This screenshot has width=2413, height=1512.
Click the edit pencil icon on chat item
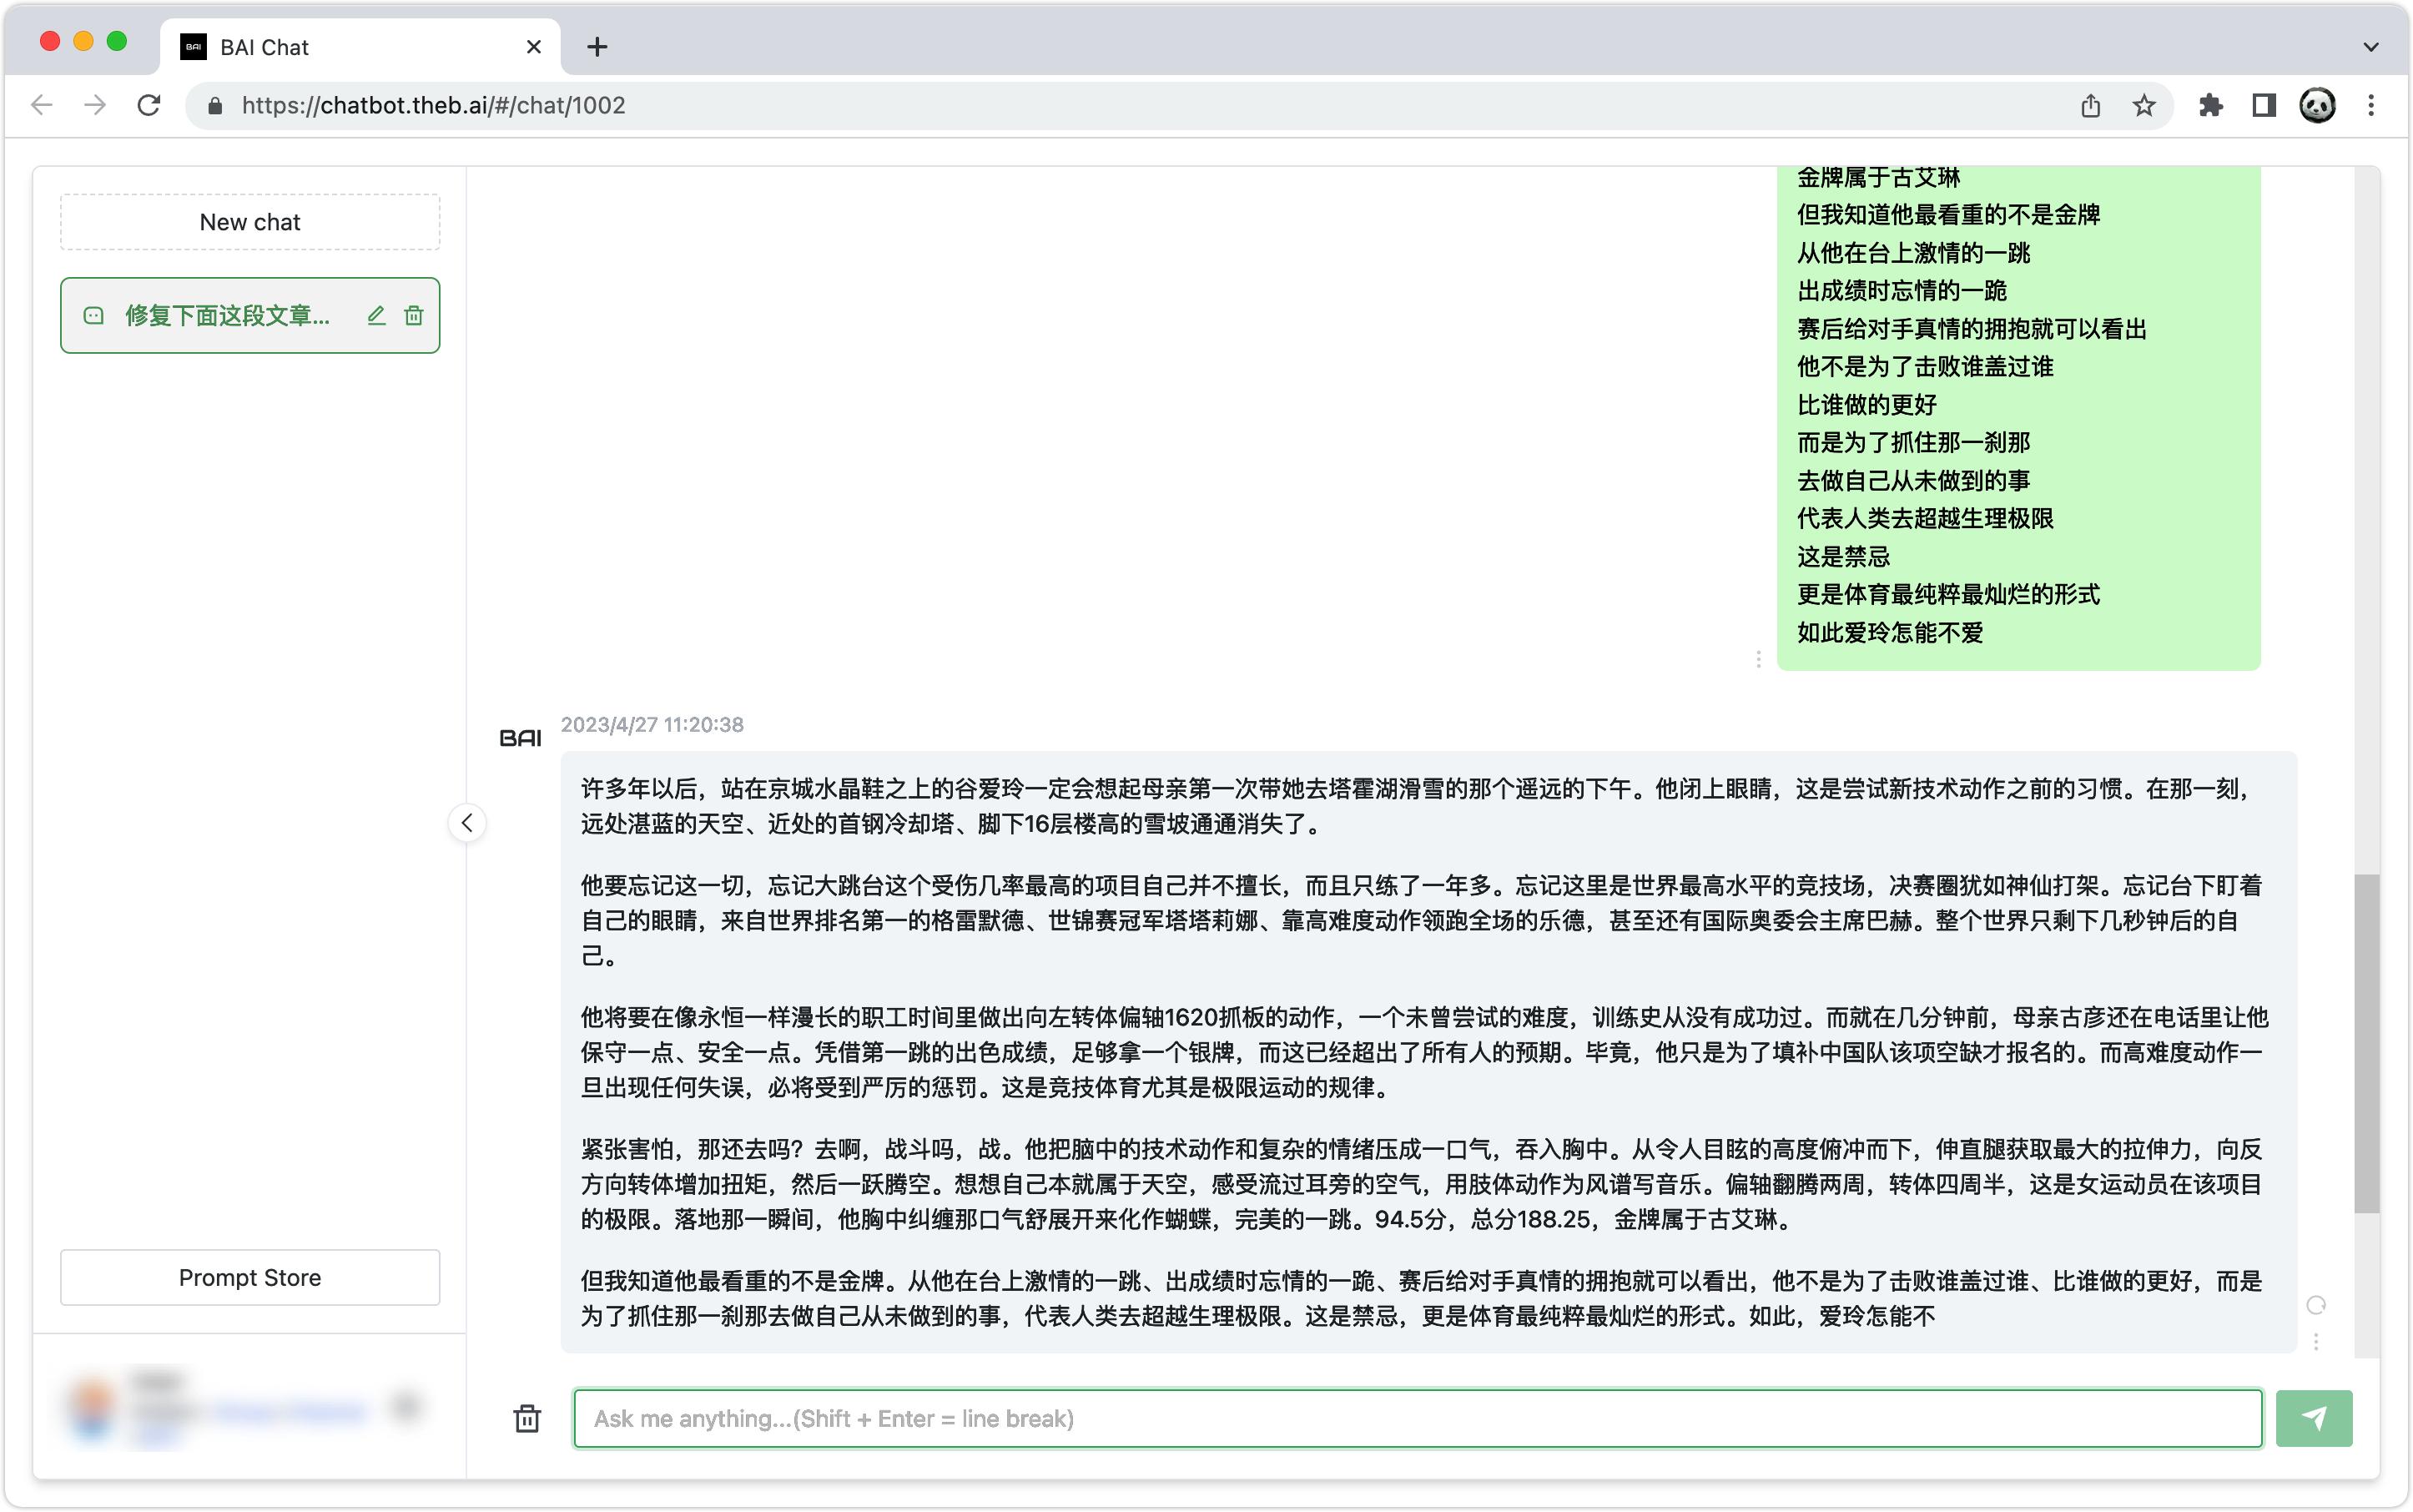[376, 316]
